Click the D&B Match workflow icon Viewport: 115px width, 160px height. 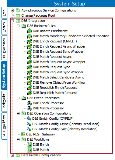pyautogui.click(x=30, y=150)
